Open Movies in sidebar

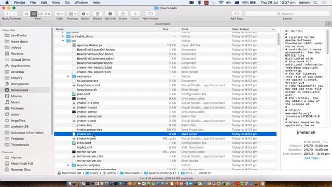pos(16,96)
